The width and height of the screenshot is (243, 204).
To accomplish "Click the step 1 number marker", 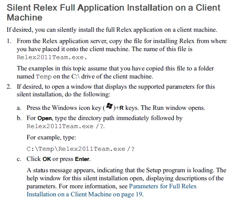I will point(9,41).
